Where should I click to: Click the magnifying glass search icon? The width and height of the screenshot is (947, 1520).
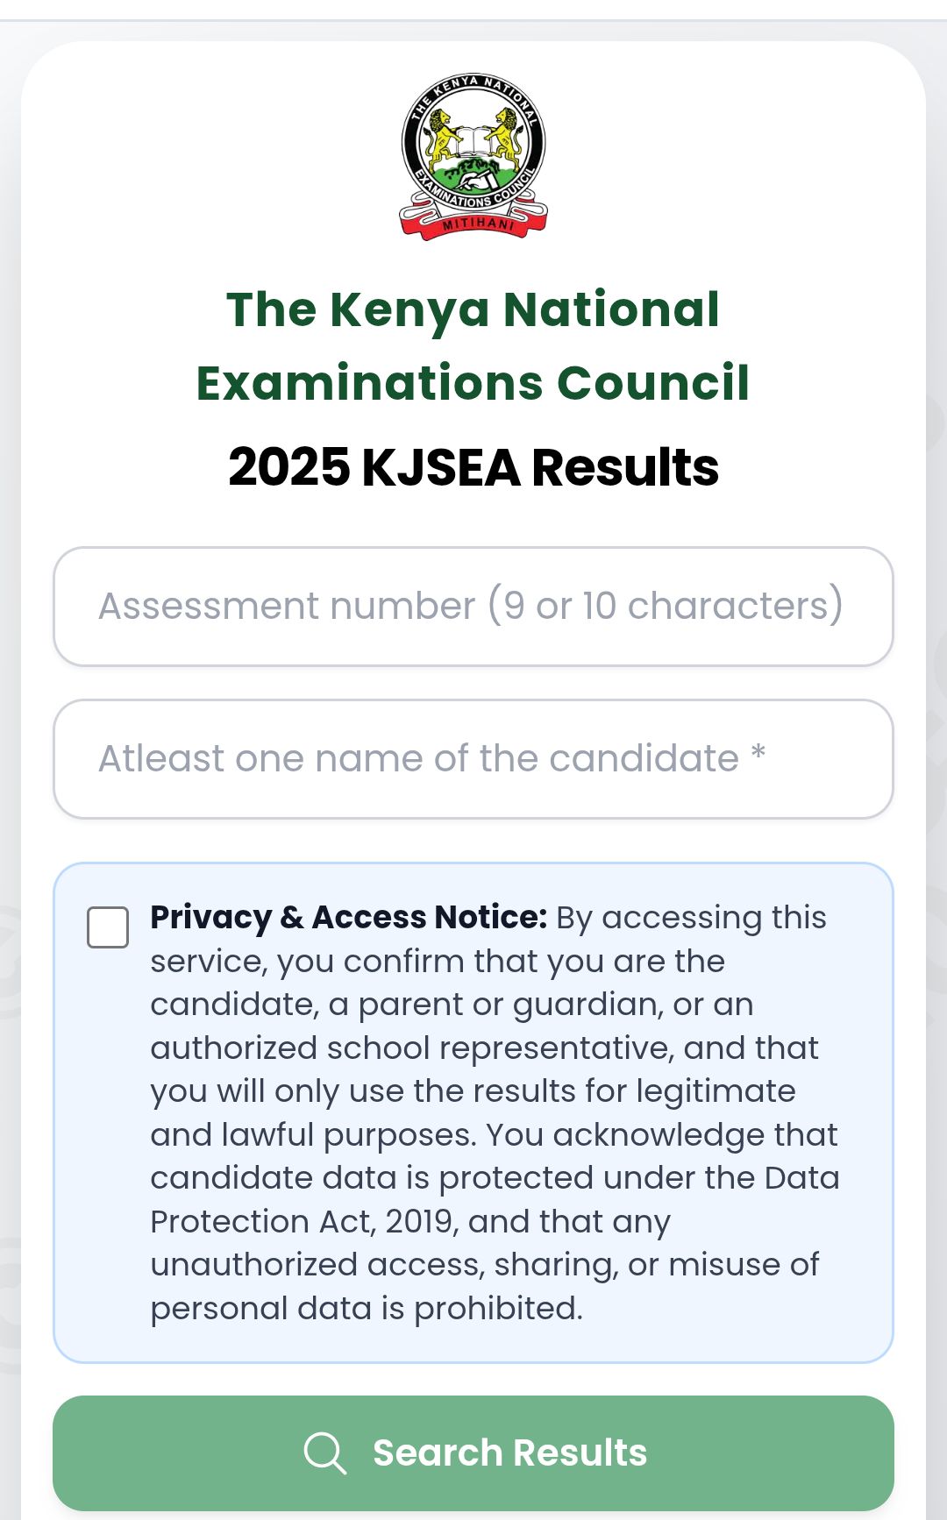(324, 1453)
